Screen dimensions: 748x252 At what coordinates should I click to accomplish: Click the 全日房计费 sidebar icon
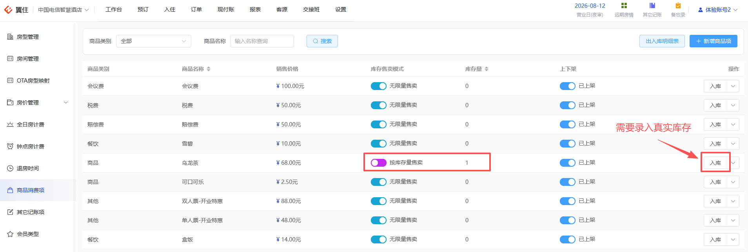point(10,124)
